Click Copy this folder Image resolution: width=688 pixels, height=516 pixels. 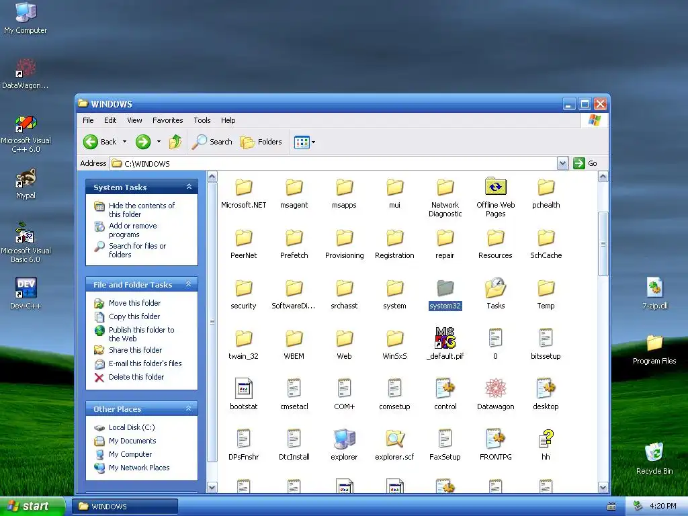pyautogui.click(x=134, y=316)
